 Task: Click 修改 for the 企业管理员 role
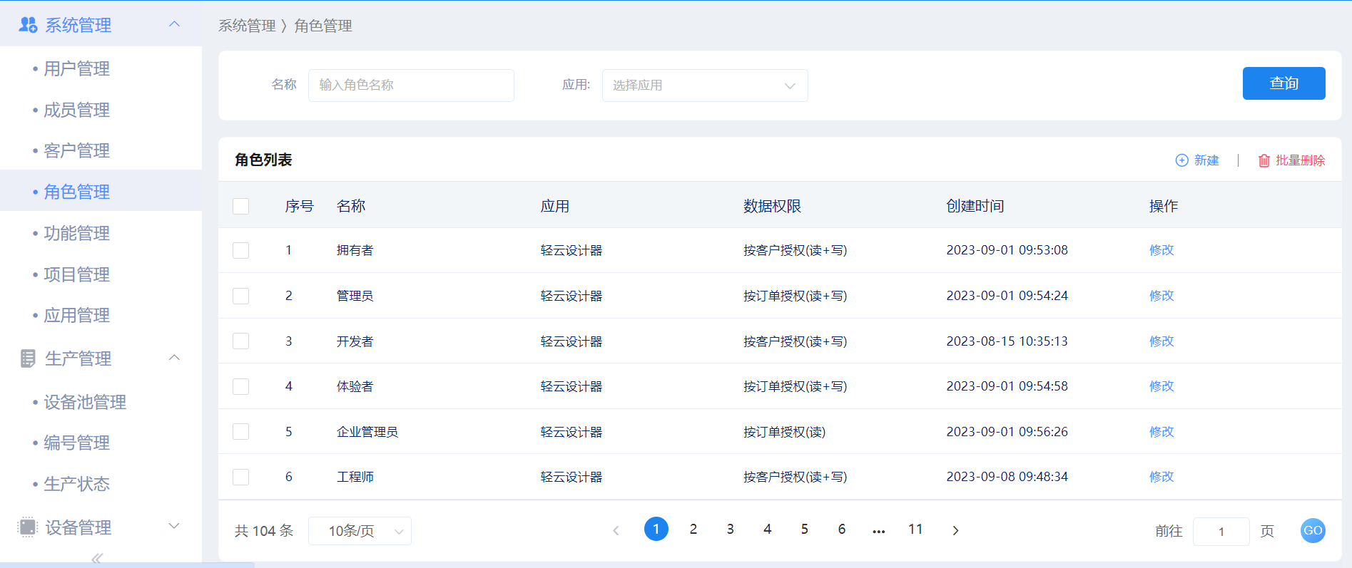click(1162, 432)
